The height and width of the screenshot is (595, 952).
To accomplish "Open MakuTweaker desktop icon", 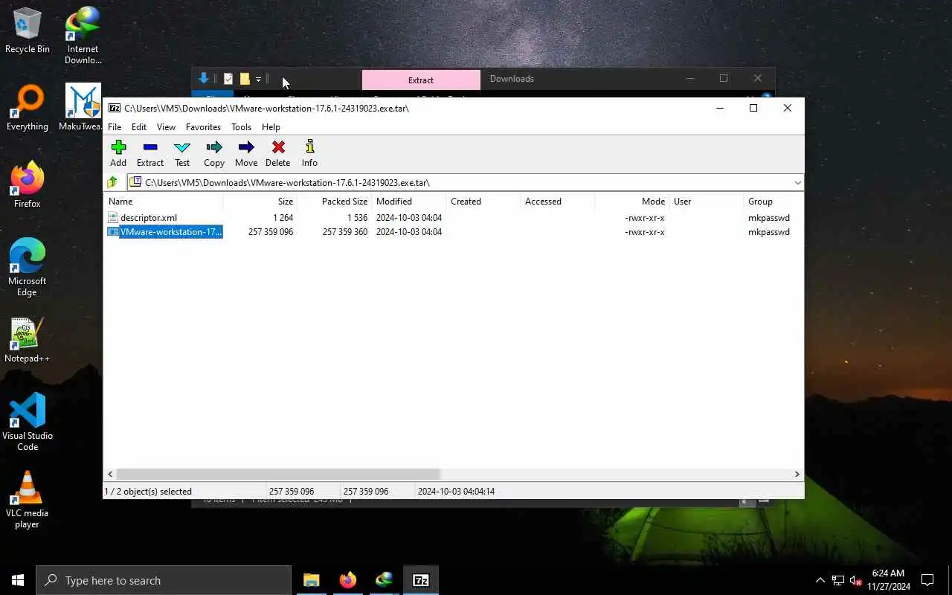I will coord(83,109).
